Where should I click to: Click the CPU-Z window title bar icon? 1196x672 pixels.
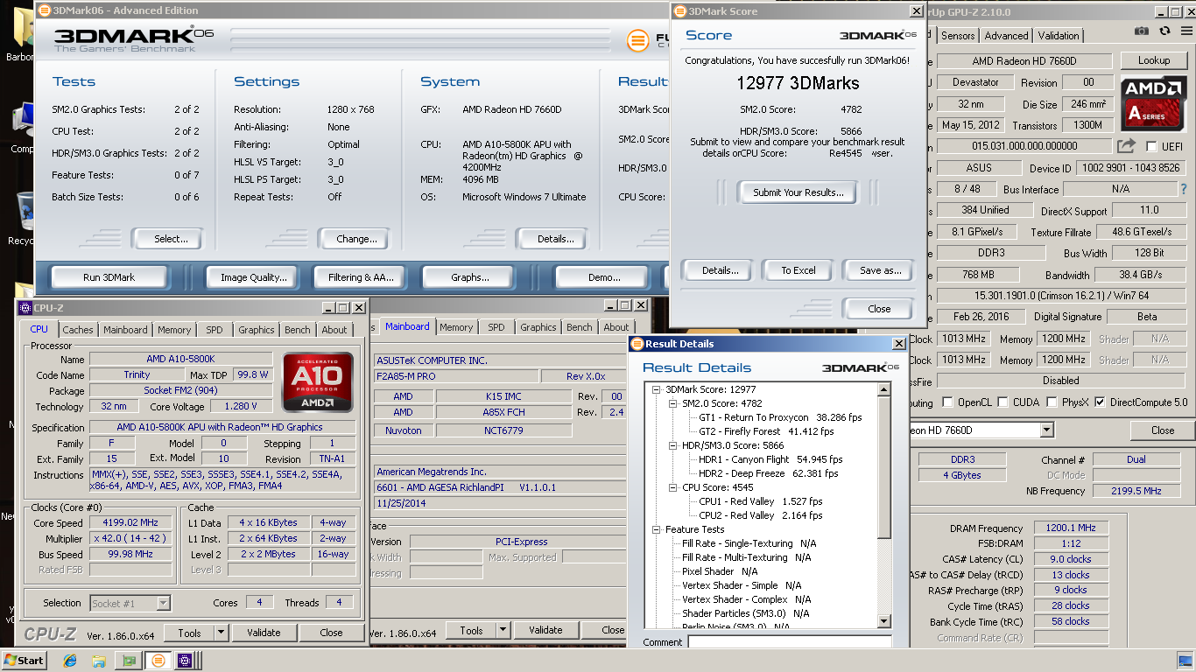[25, 308]
